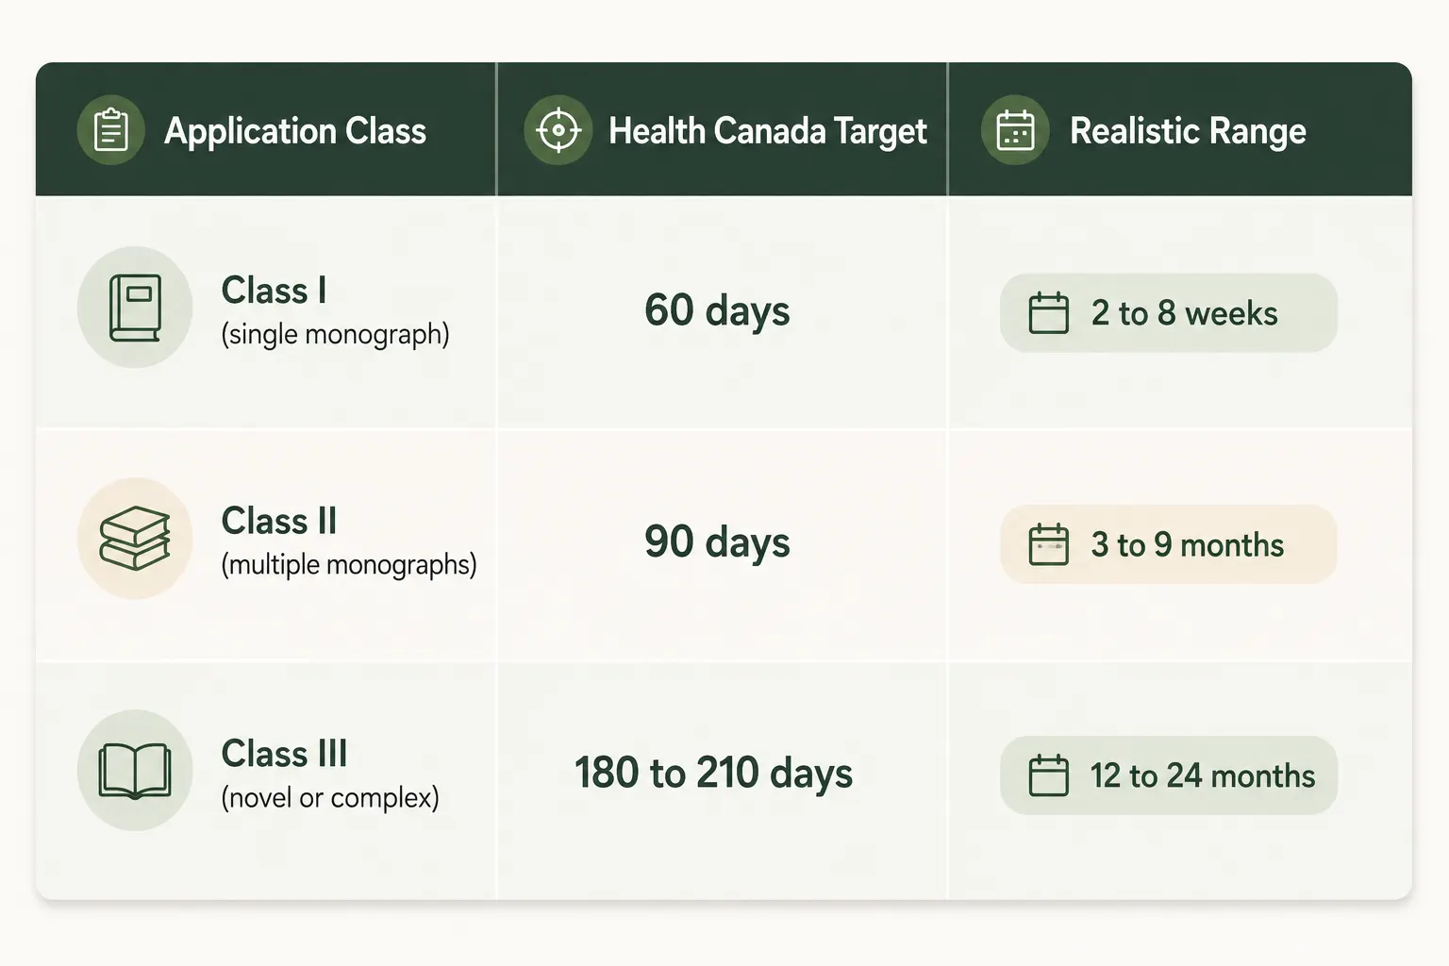
Task: Click calendar icon in 12 to 24 months badge
Action: coord(1048,775)
